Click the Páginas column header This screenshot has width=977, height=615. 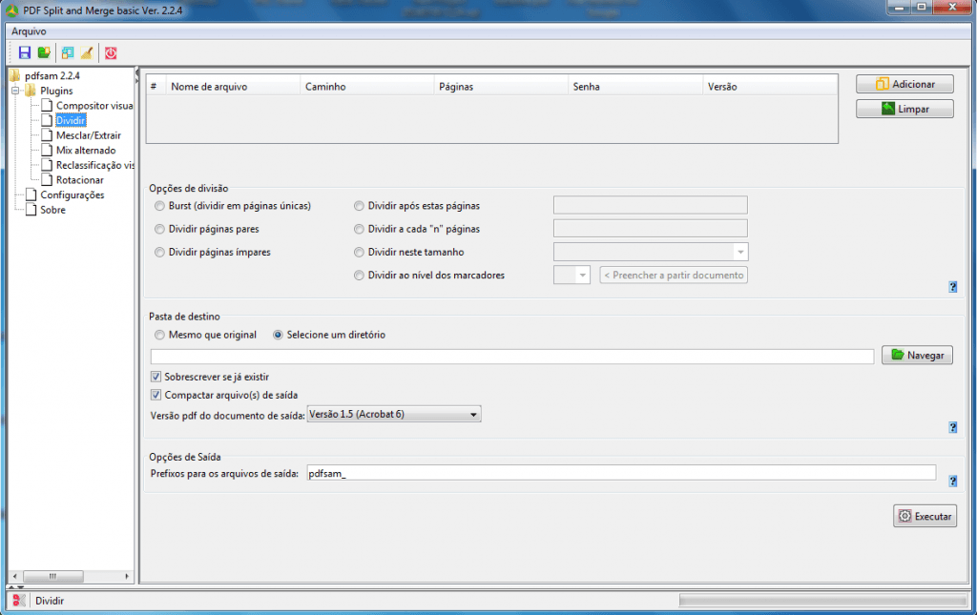(501, 87)
